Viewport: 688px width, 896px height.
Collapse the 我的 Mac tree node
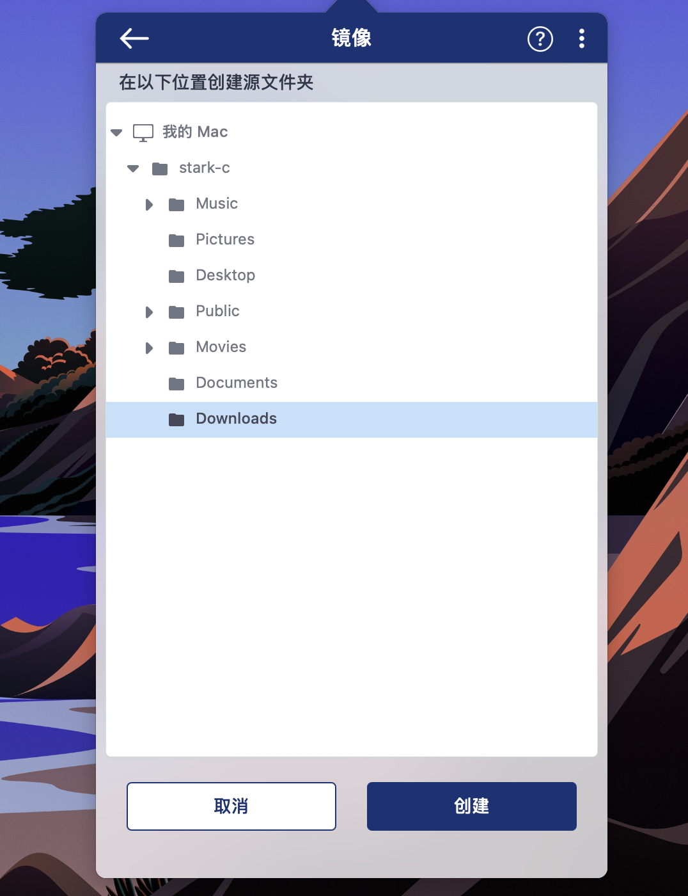pyautogui.click(x=116, y=132)
